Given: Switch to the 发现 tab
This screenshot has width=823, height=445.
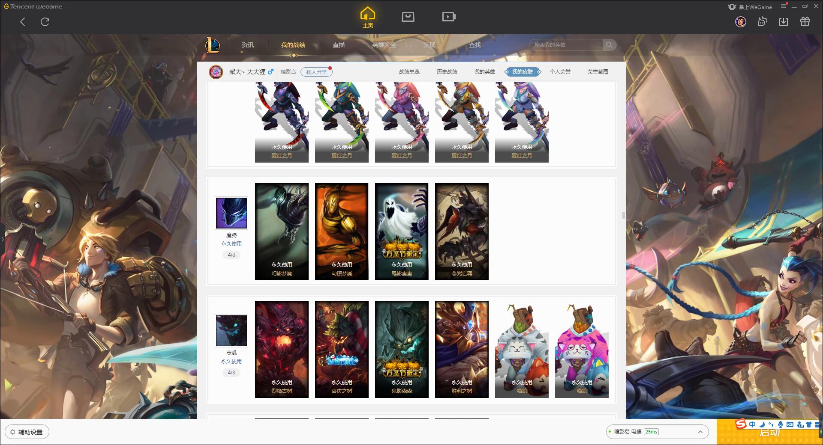Looking at the screenshot, I should (430, 45).
